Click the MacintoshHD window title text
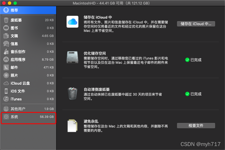The height and width of the screenshot is (150, 225). pyautogui.click(x=111, y=3)
